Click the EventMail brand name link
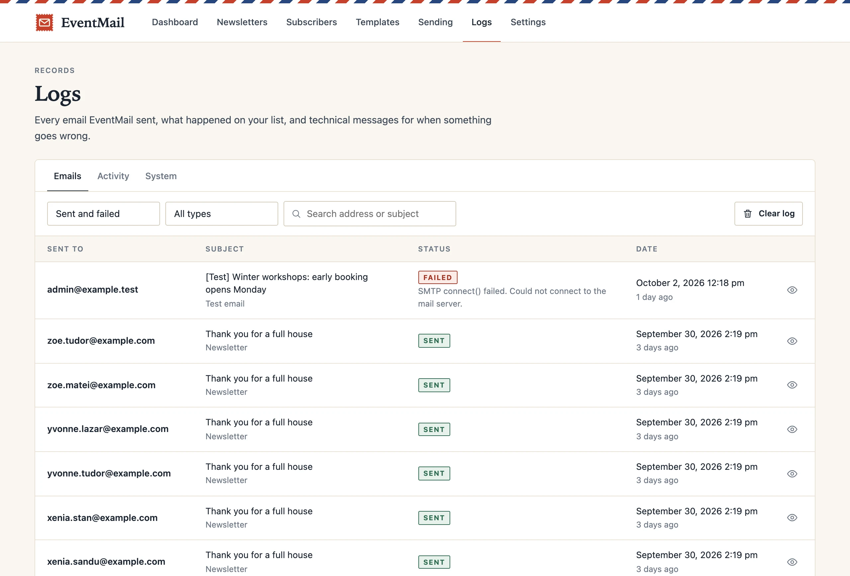The height and width of the screenshot is (576, 850). tap(93, 23)
